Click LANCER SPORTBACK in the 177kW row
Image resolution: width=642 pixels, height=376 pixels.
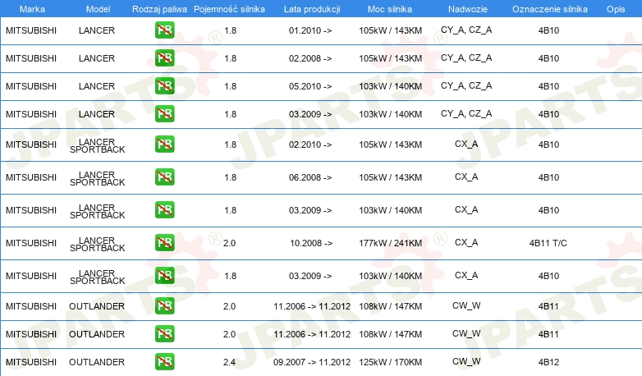tap(98, 244)
